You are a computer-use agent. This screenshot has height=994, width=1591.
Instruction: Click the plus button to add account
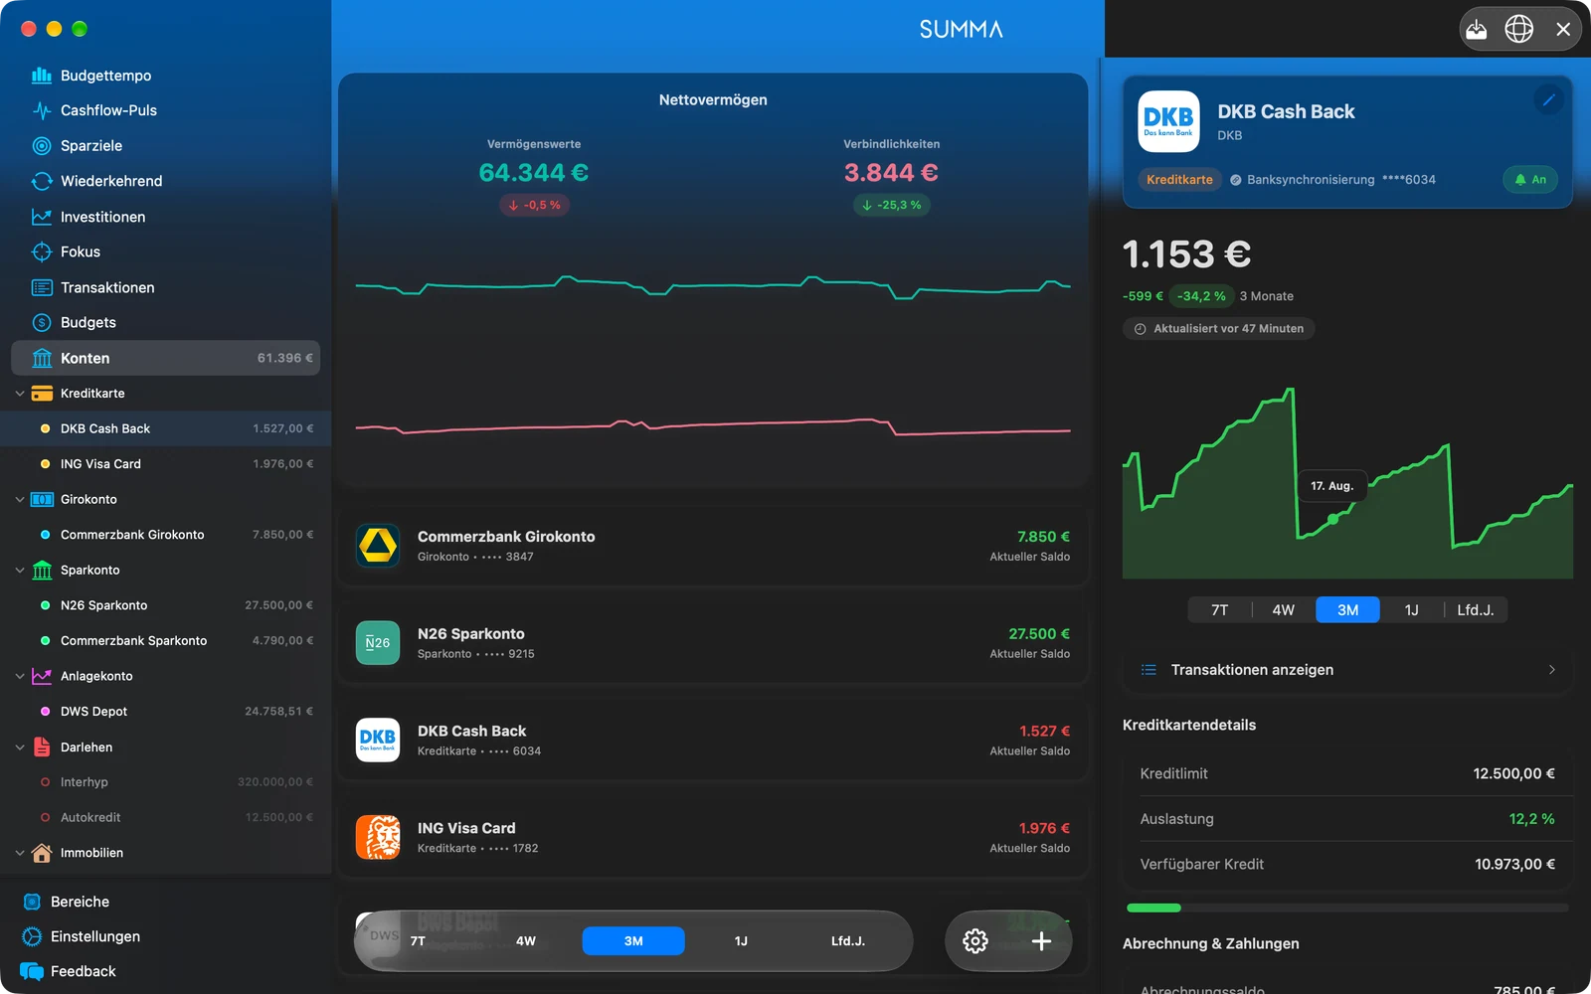tap(1041, 940)
